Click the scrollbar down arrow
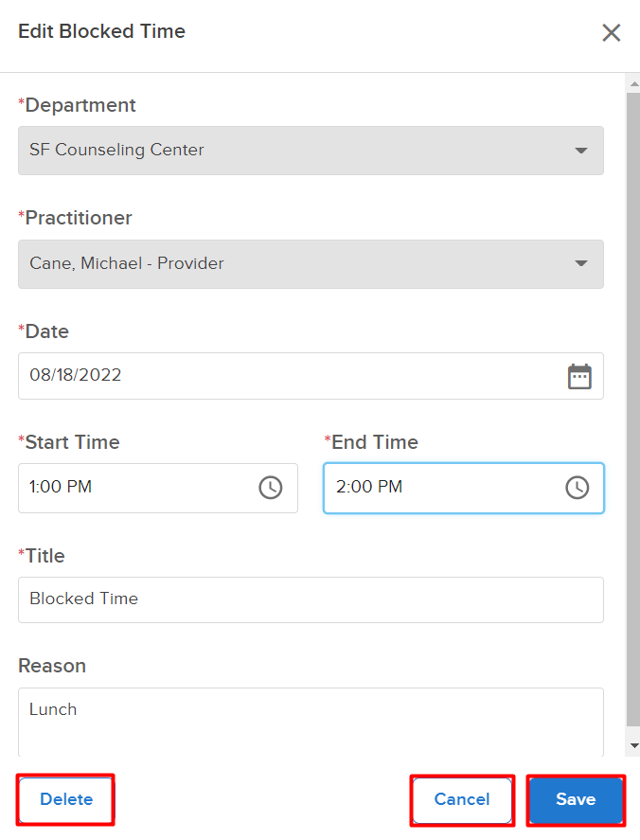640x840 pixels. tap(634, 745)
